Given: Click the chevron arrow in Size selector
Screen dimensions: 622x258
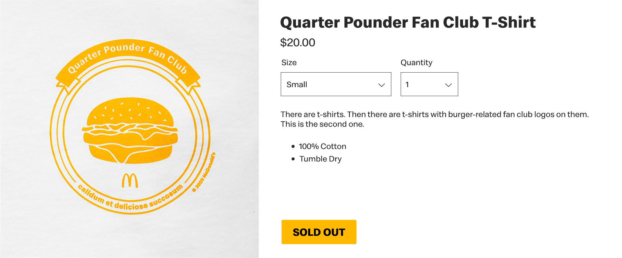Looking at the screenshot, I should [x=382, y=85].
